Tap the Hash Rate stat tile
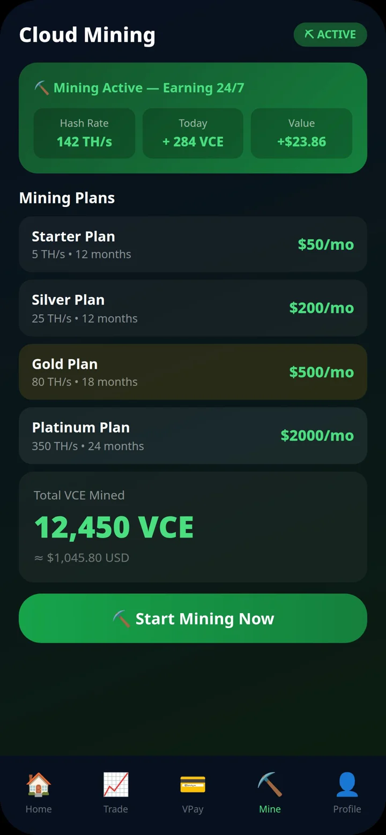 (x=84, y=133)
